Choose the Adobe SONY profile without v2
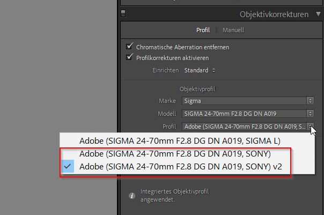Image resolution: width=324 pixels, height=215 pixels. click(174, 154)
